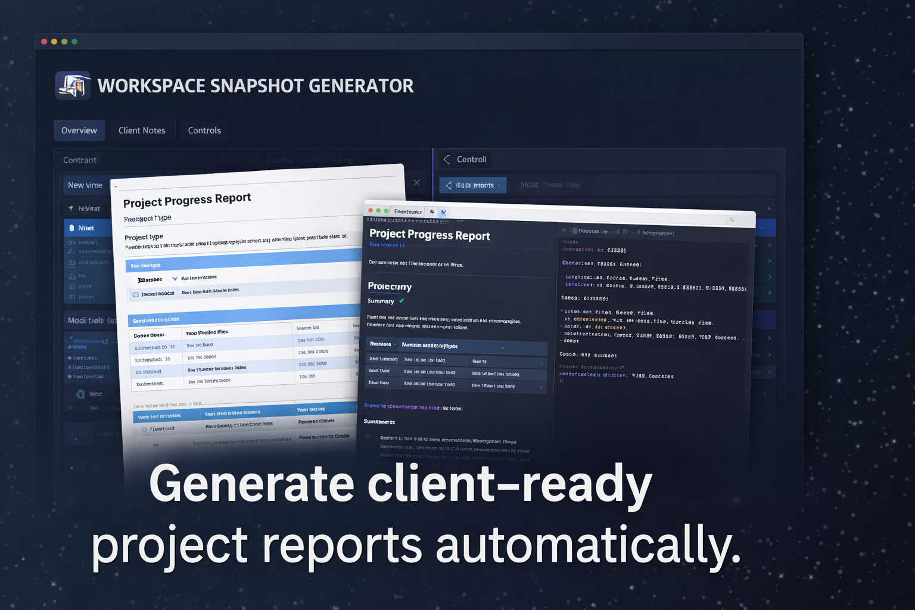Click the icon on the dark window's title bar right end
The height and width of the screenshot is (610, 915).
pyautogui.click(x=732, y=220)
